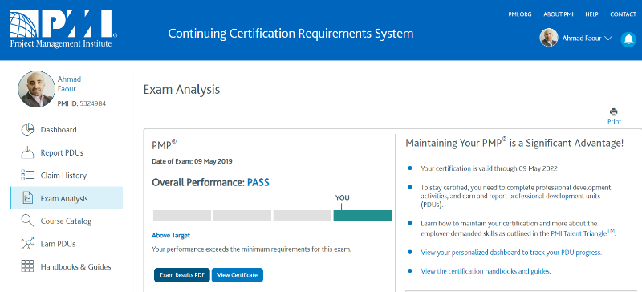Download Exam Results PDF
642x292 pixels.
pyautogui.click(x=182, y=275)
